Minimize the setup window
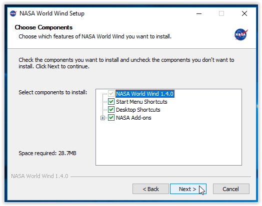 point(199,13)
